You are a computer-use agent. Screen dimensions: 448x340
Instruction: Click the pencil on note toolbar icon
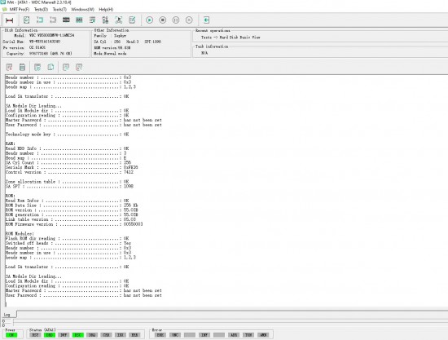click(x=132, y=20)
